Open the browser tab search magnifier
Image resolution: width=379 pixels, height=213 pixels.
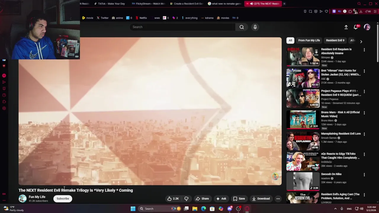pos(359,4)
